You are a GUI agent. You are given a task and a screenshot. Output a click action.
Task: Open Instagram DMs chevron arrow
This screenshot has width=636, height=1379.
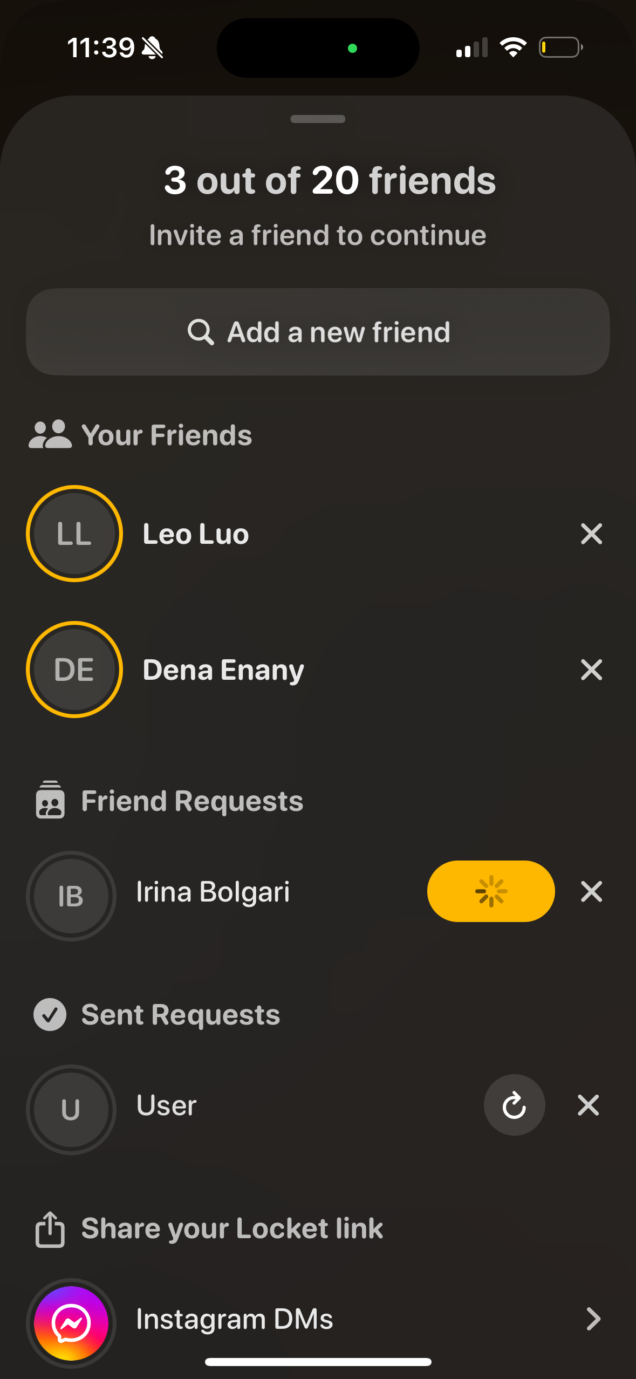[593, 1319]
